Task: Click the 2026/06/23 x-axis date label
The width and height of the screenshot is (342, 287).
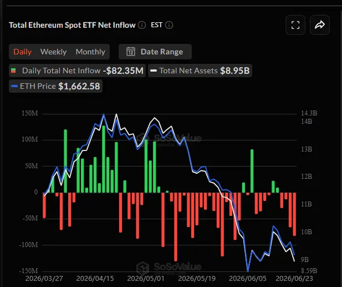Action: point(294,279)
